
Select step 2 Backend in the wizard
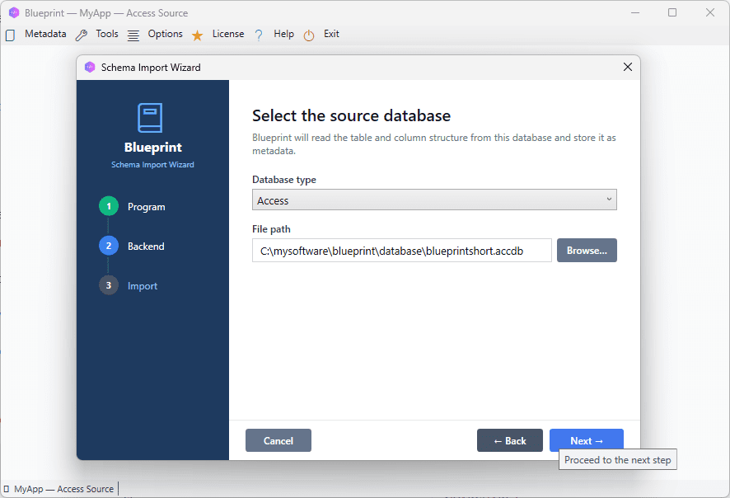point(108,246)
